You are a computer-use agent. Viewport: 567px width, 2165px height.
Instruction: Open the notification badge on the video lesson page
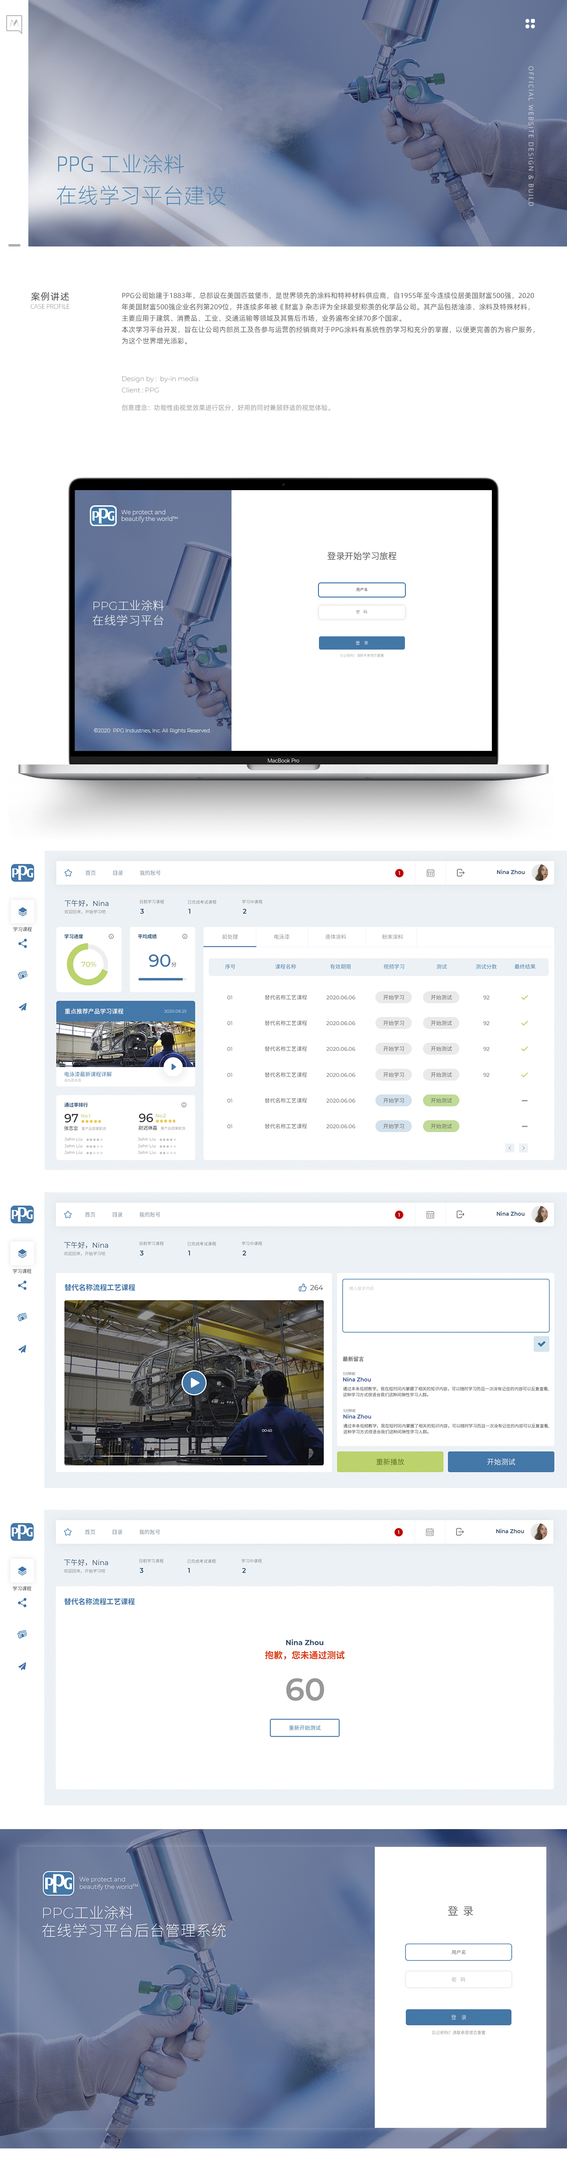click(x=399, y=1214)
